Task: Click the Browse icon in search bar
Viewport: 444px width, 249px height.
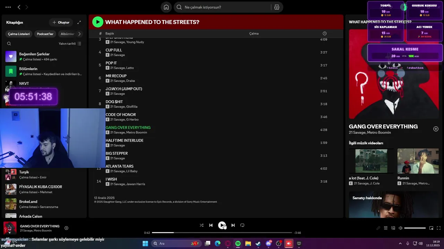Action: tap(277, 7)
